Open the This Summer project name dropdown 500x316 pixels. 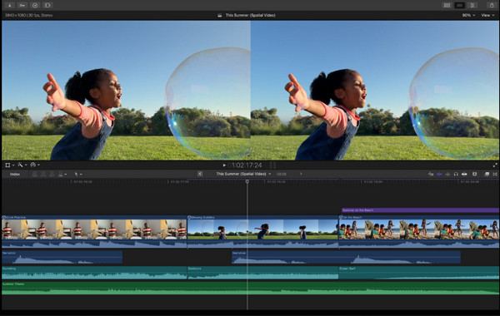(x=243, y=174)
